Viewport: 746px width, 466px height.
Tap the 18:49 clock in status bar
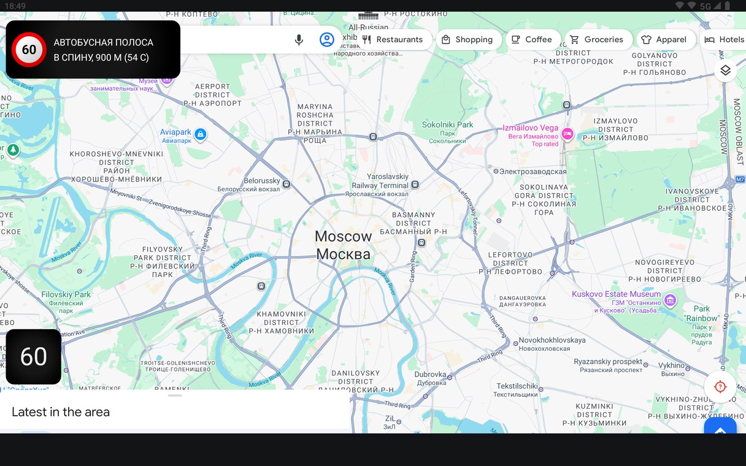click(15, 6)
